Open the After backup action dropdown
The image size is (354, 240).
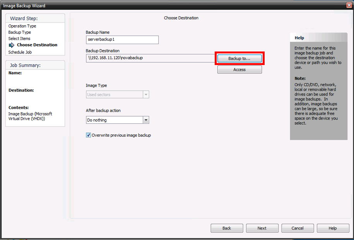click(x=146, y=120)
